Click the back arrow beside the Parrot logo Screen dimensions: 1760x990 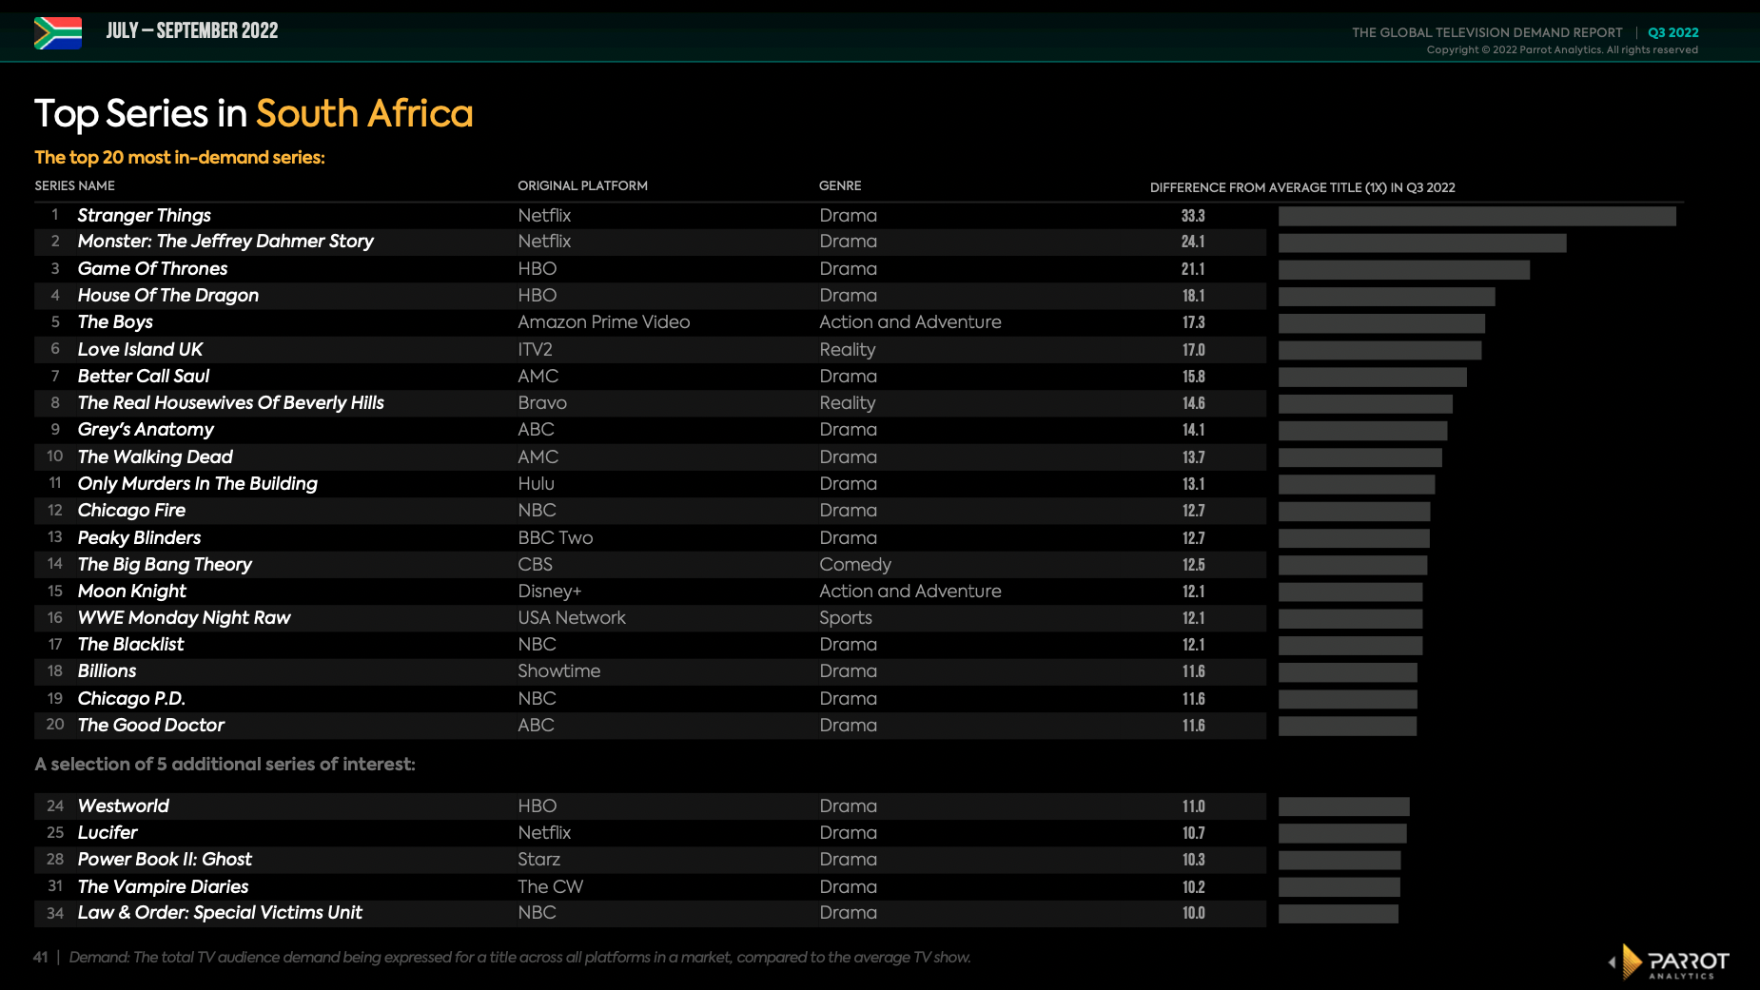[x=1613, y=962]
